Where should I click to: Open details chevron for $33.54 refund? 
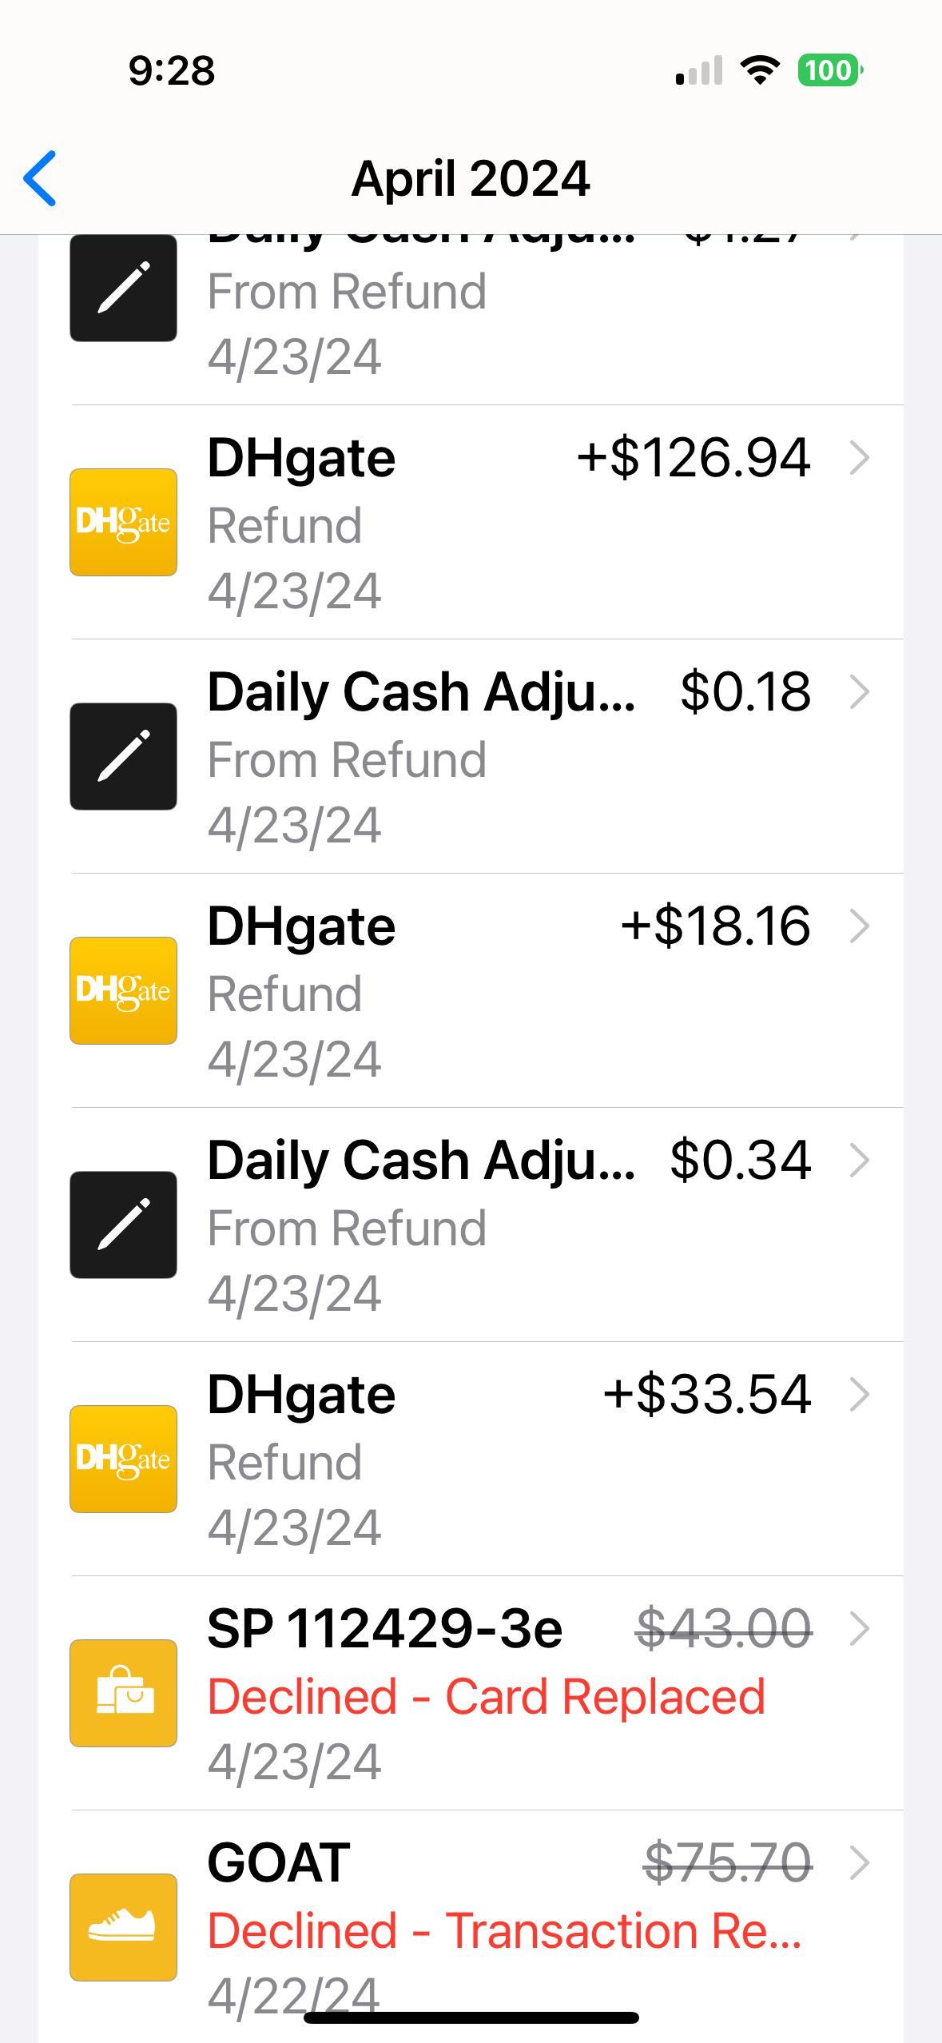click(x=860, y=1395)
